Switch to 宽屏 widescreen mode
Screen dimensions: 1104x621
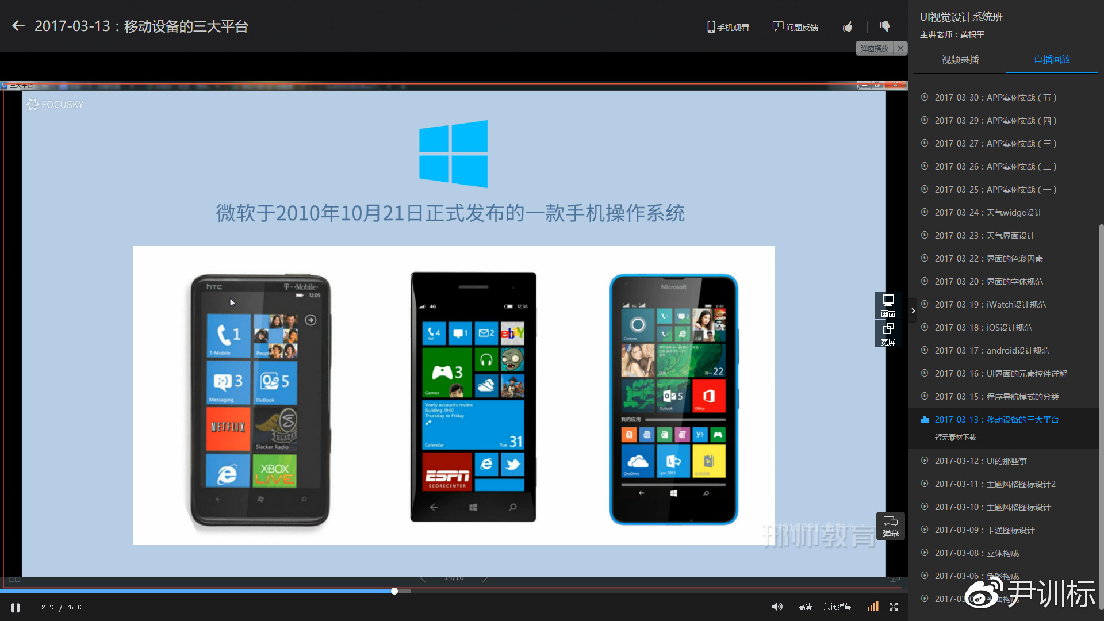pyautogui.click(x=888, y=334)
